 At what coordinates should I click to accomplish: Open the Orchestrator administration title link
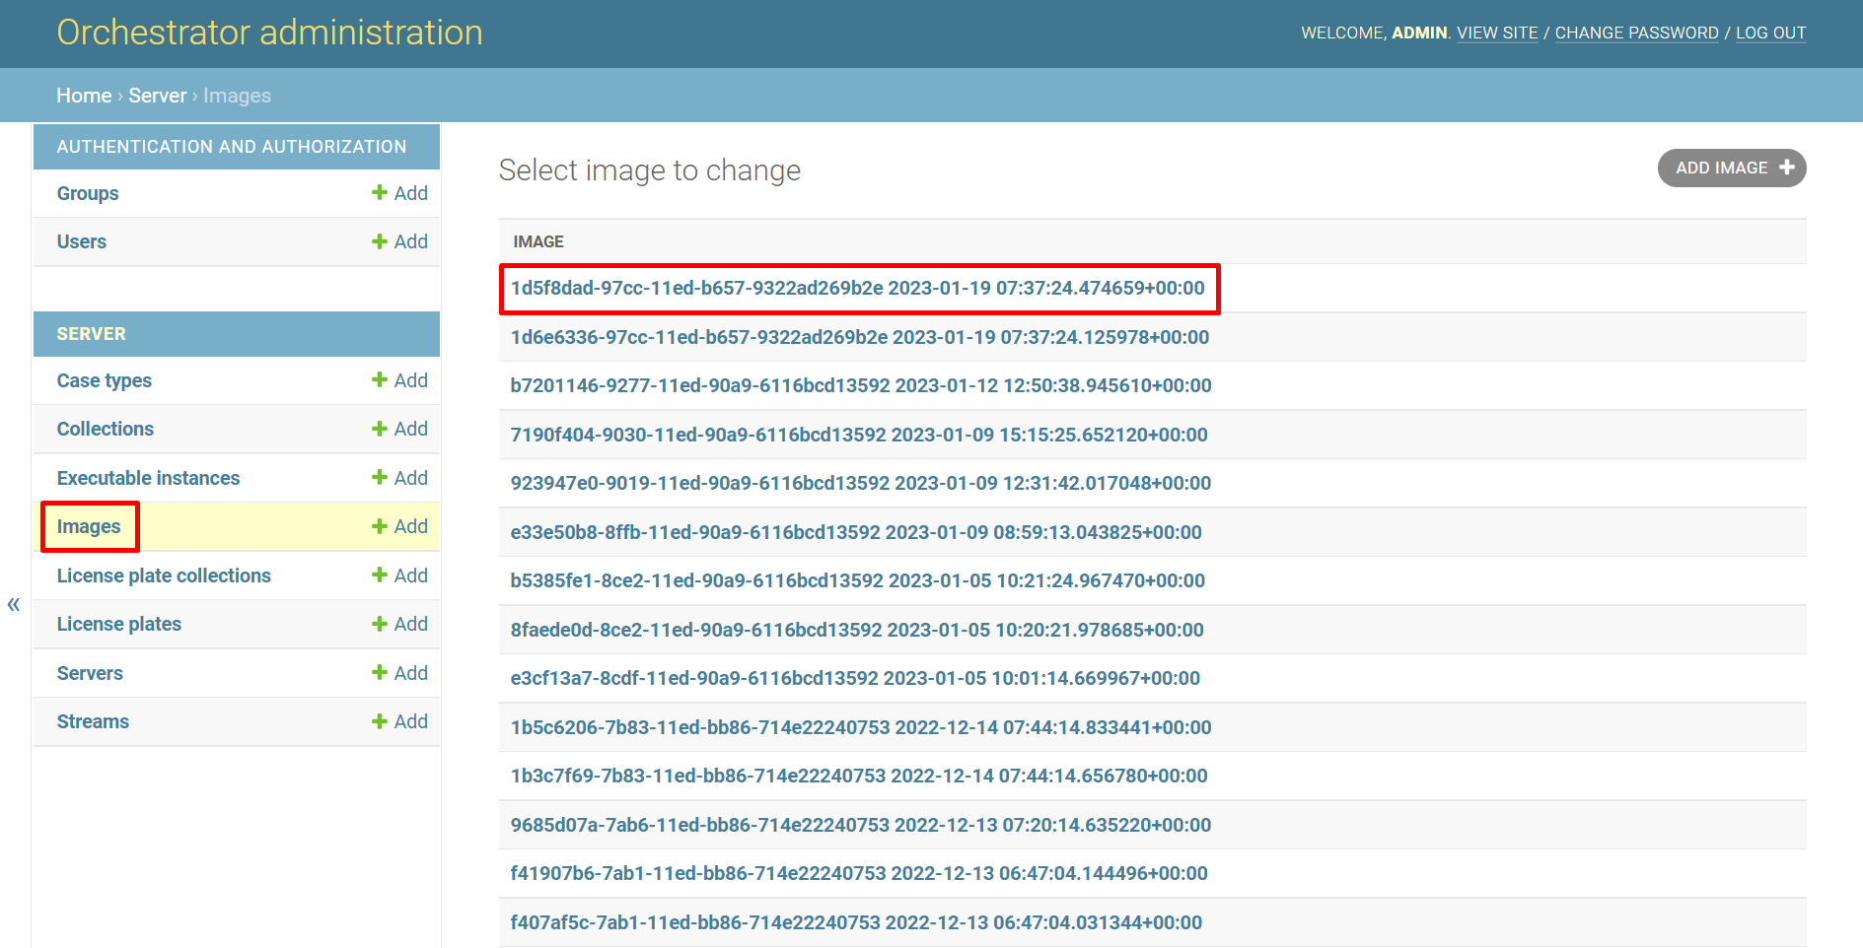pos(269,33)
